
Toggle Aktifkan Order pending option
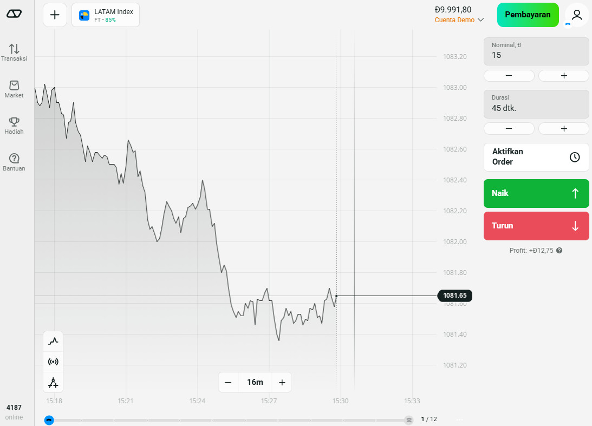click(x=536, y=157)
